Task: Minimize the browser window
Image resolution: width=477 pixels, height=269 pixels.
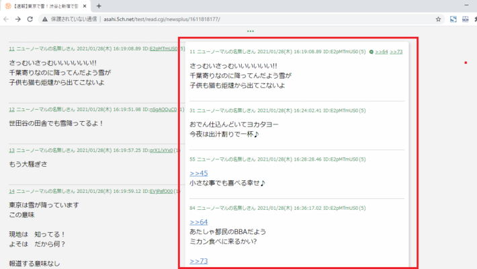Action: click(466, 5)
